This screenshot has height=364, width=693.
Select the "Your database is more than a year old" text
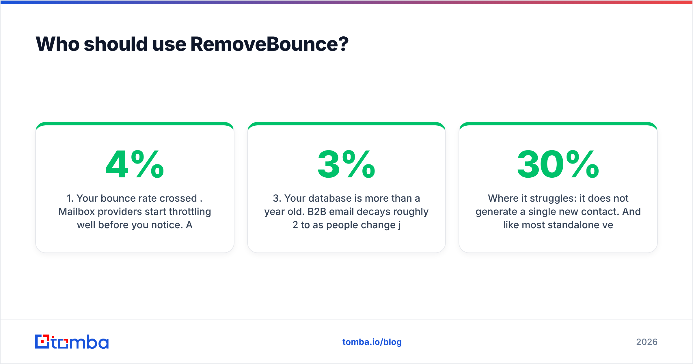click(346, 211)
